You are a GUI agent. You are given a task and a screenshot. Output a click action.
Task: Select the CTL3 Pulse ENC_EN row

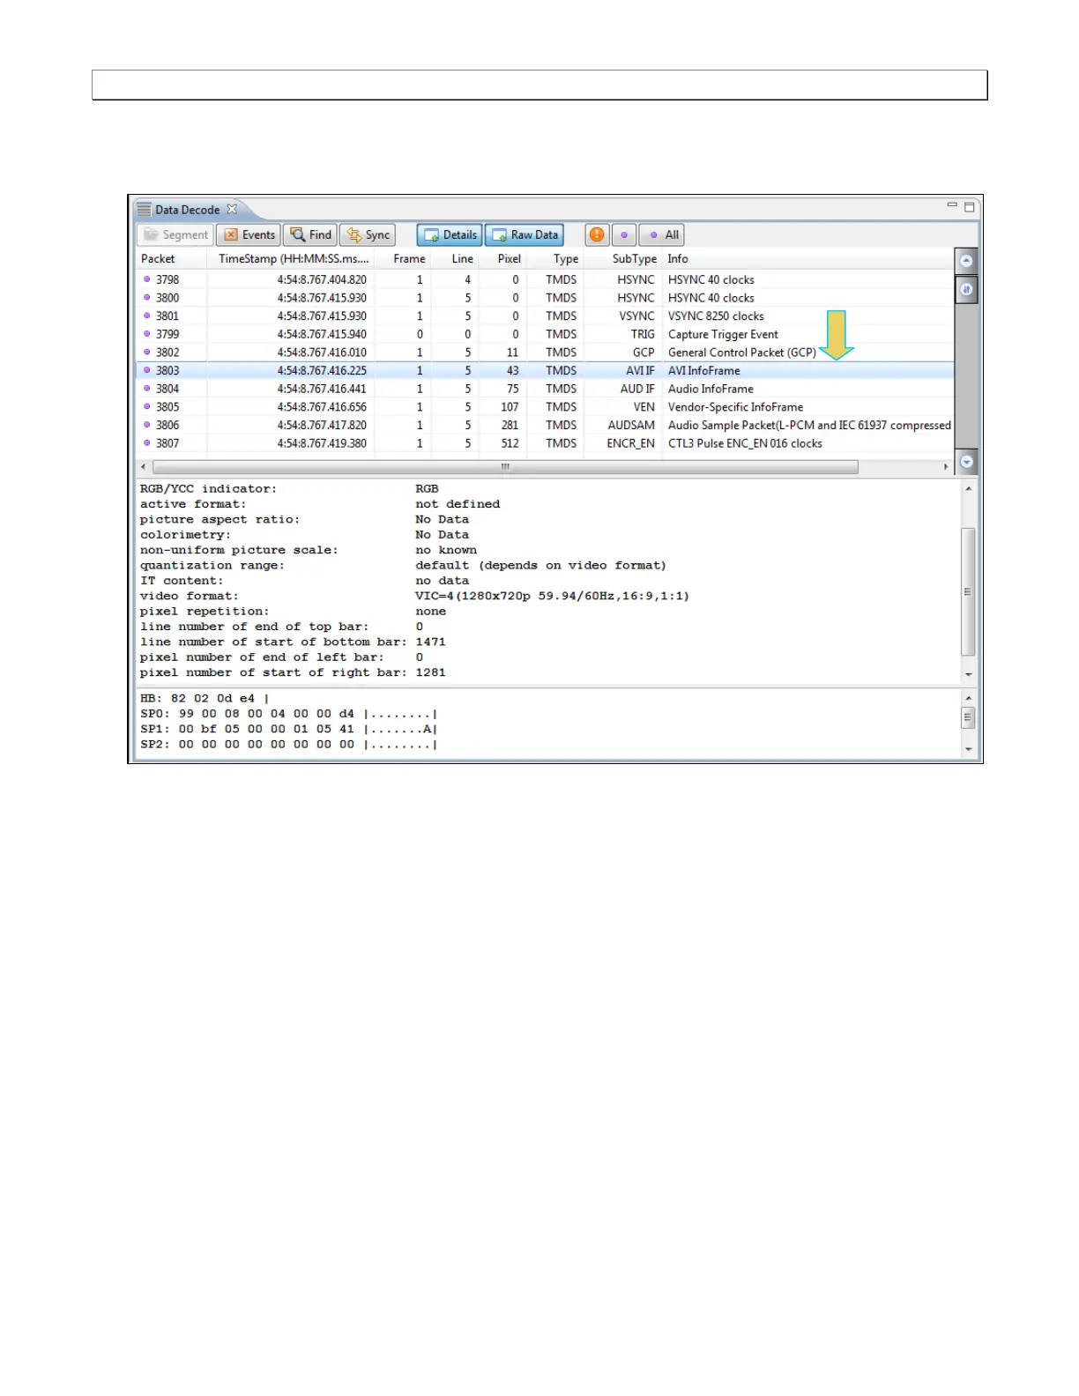(x=545, y=443)
